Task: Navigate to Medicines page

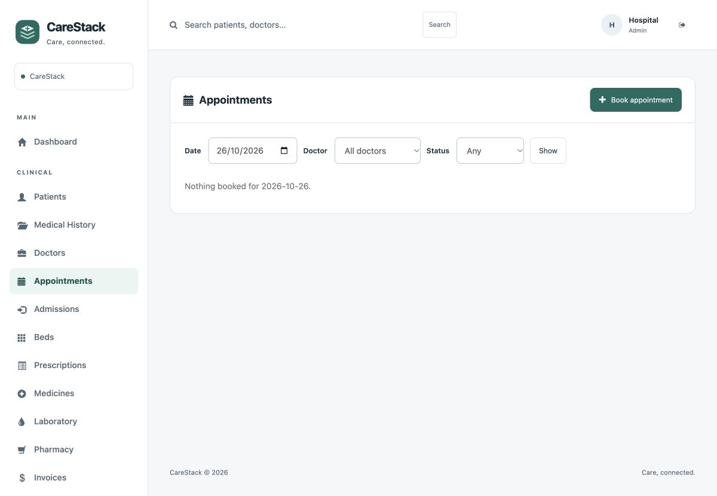Action: point(73,394)
